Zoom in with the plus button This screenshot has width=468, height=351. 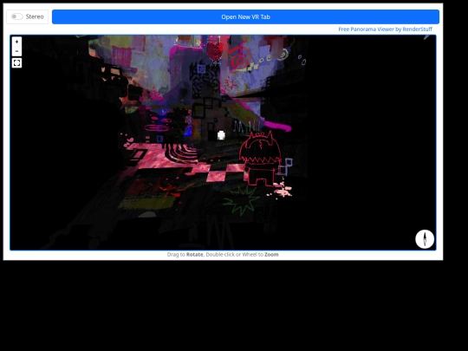(x=16, y=42)
